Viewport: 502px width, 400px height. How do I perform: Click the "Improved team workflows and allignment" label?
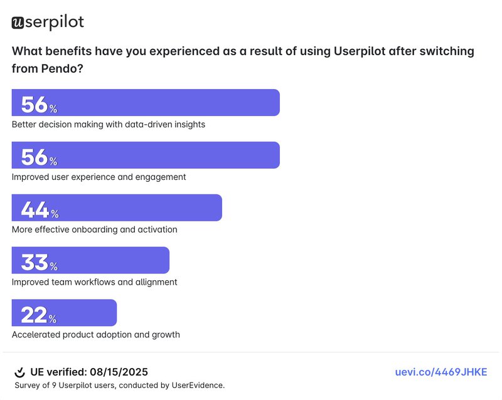pyautogui.click(x=95, y=282)
